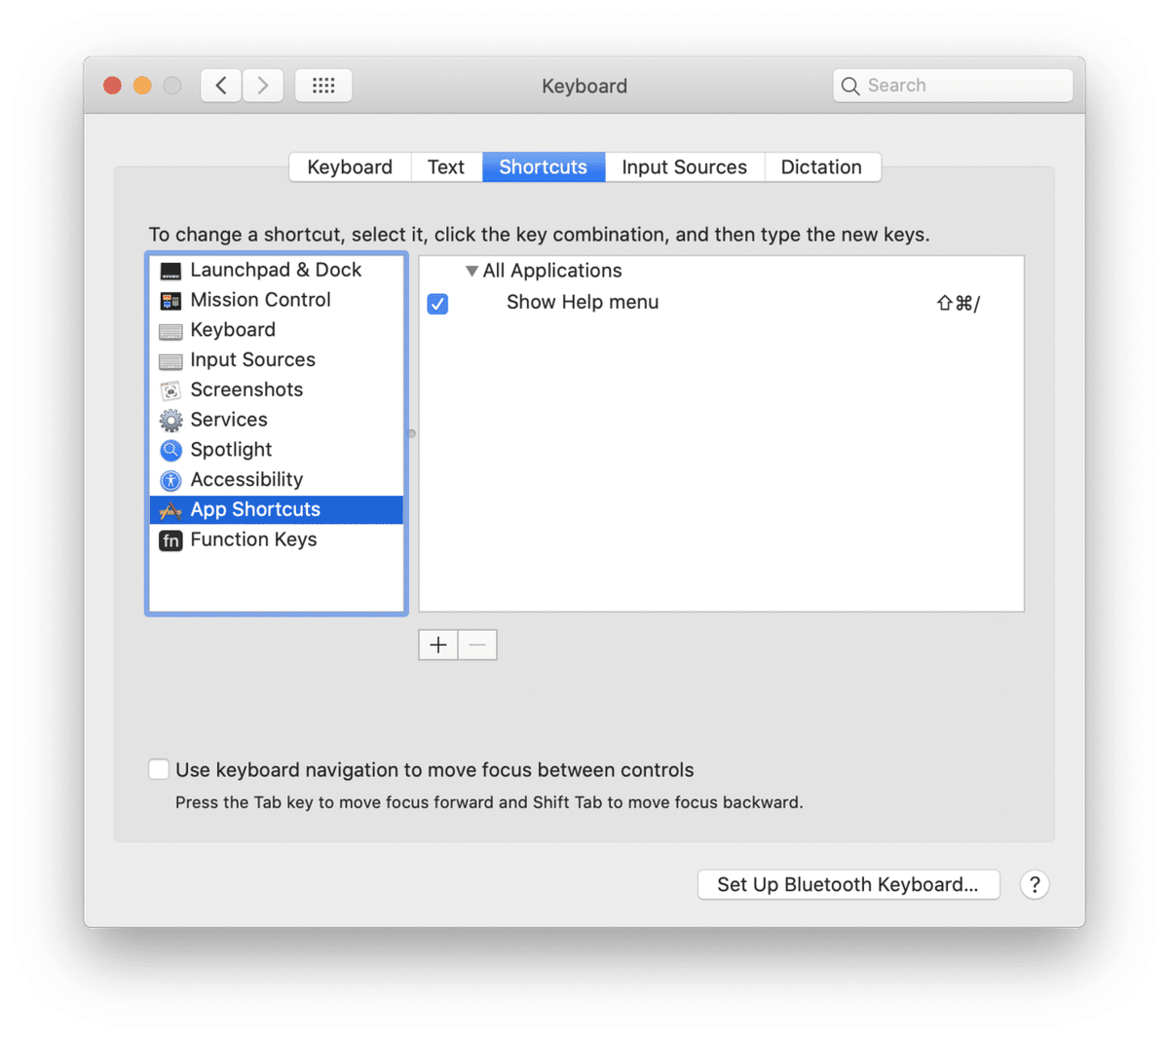The image size is (1169, 1038).
Task: Click the Spotlight magnifying glass icon
Action: tap(170, 450)
